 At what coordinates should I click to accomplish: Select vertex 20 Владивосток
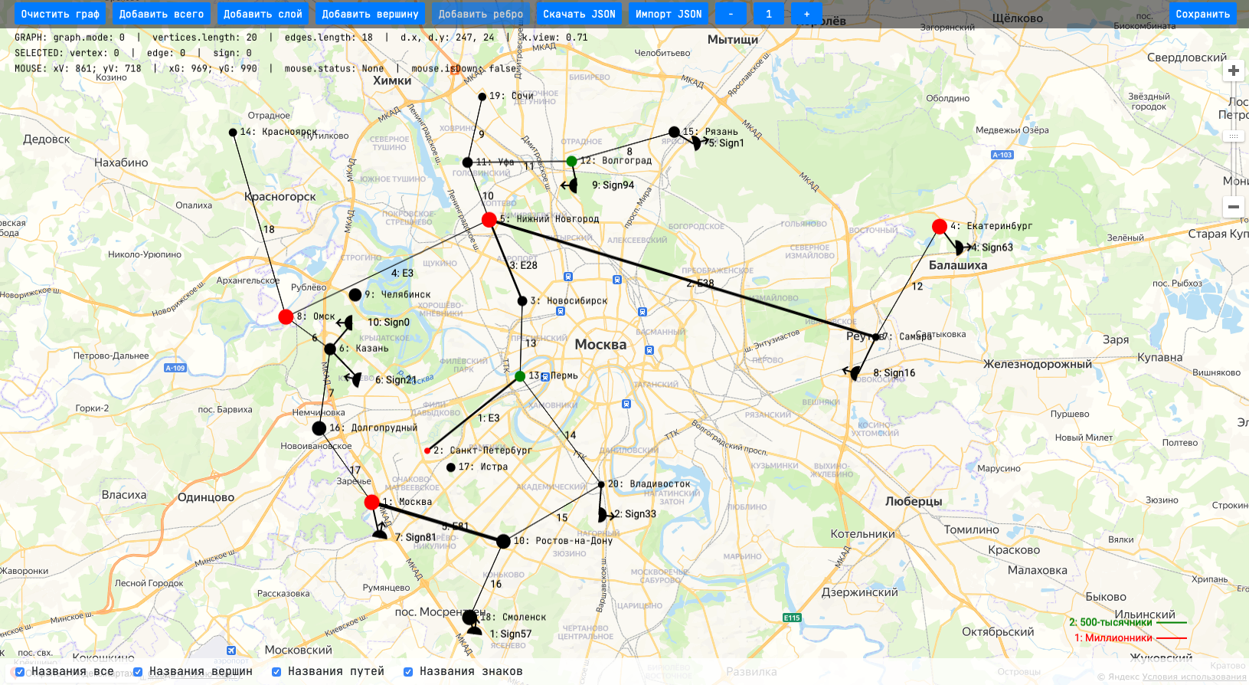tap(601, 484)
